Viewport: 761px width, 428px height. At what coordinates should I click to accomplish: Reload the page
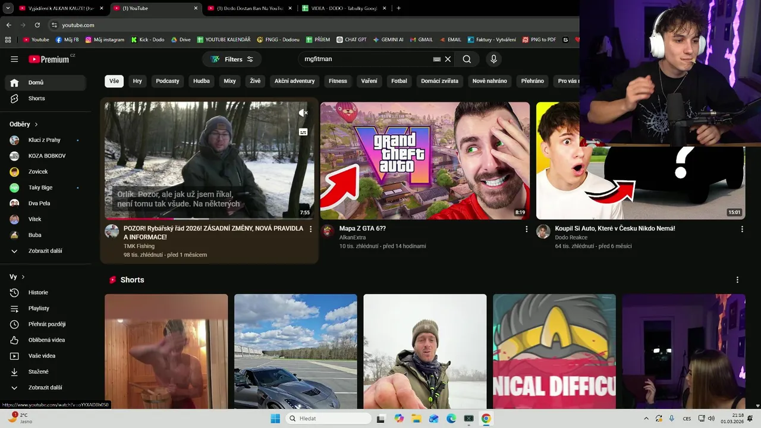click(37, 25)
